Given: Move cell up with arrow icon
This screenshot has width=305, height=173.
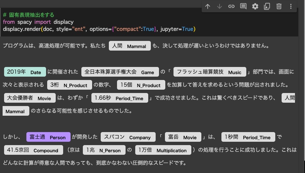Looking at the screenshot, I should [x=208, y=6].
